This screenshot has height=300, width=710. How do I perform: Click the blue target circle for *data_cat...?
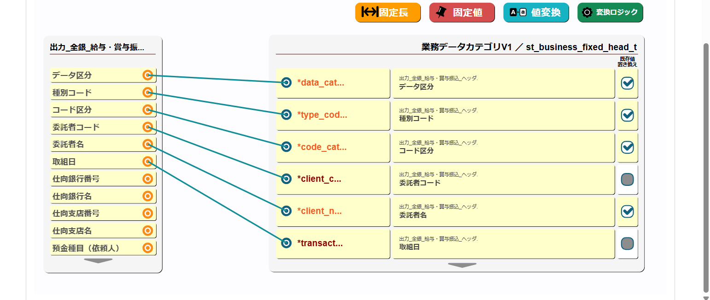coord(286,83)
